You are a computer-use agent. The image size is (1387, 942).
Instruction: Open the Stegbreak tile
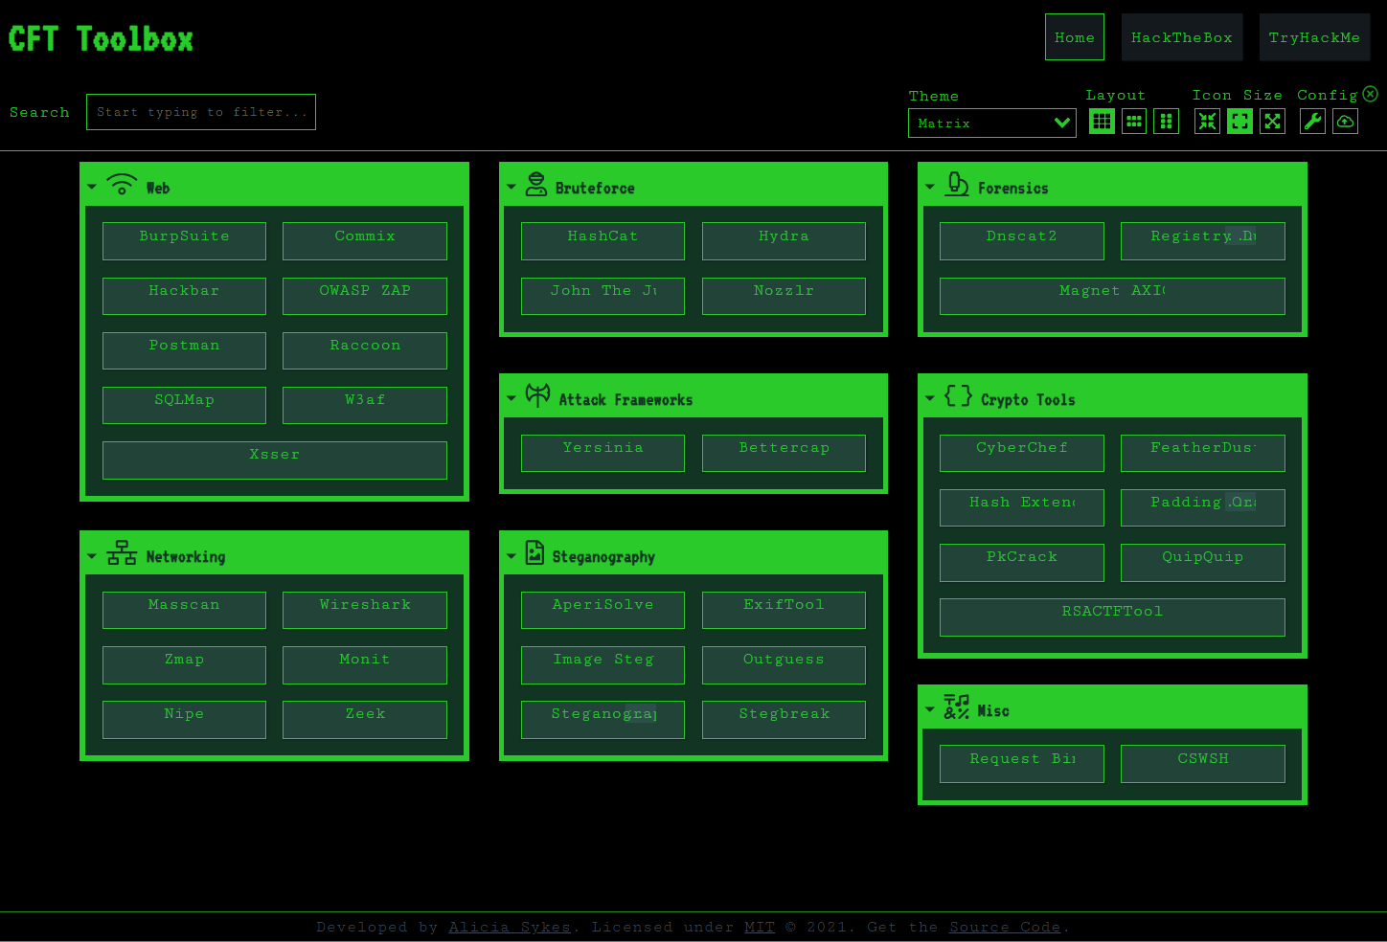pyautogui.click(x=784, y=719)
